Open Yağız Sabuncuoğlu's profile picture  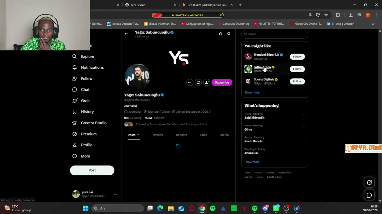tap(137, 76)
